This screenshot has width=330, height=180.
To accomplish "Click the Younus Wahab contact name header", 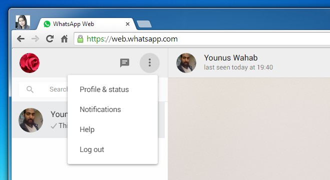I will [x=231, y=58].
